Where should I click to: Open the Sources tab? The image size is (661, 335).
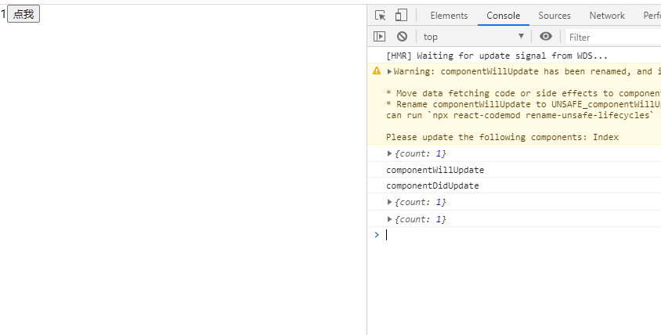[x=554, y=16]
